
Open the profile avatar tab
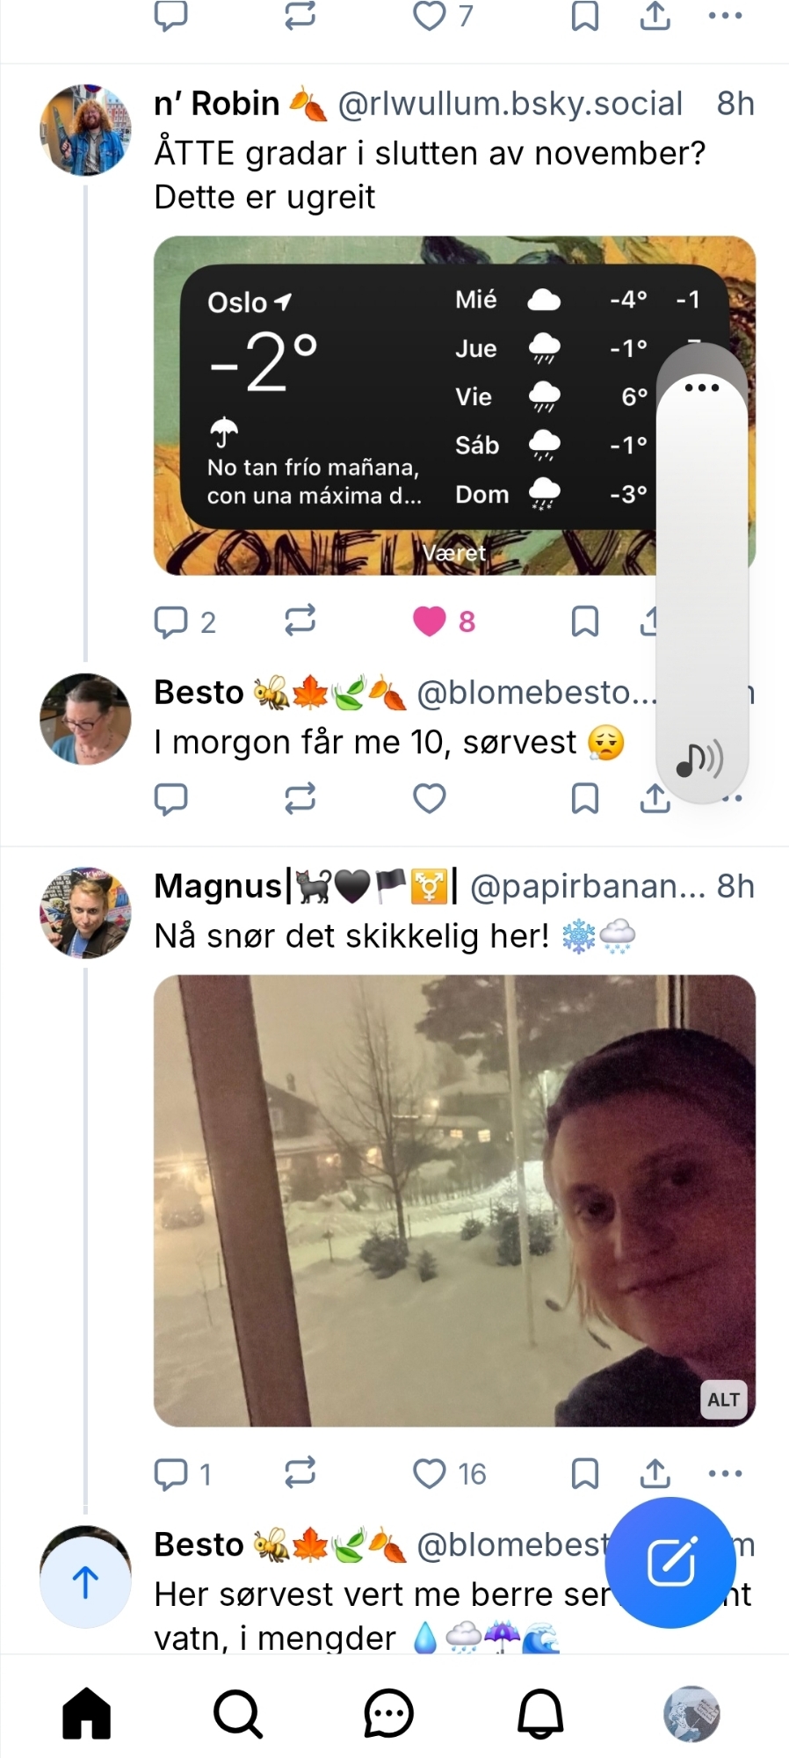point(691,1713)
